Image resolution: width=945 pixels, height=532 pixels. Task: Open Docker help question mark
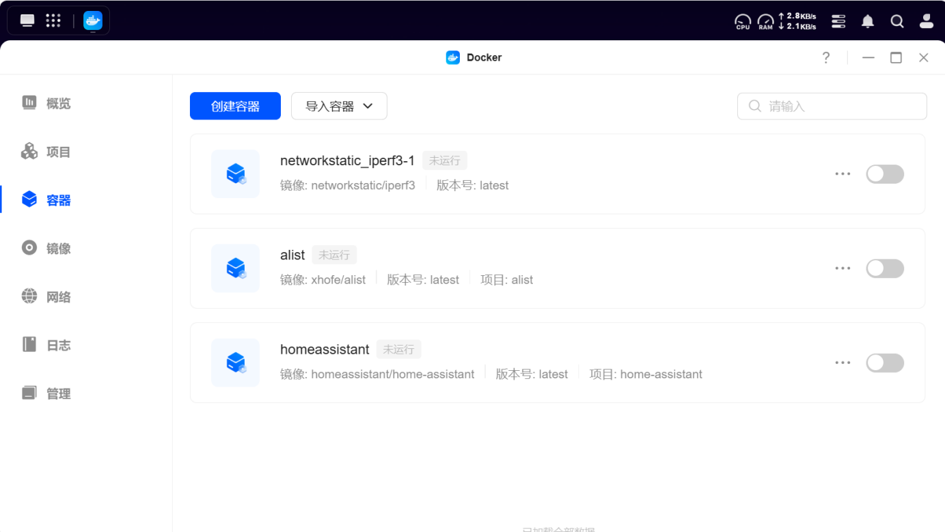(x=826, y=57)
